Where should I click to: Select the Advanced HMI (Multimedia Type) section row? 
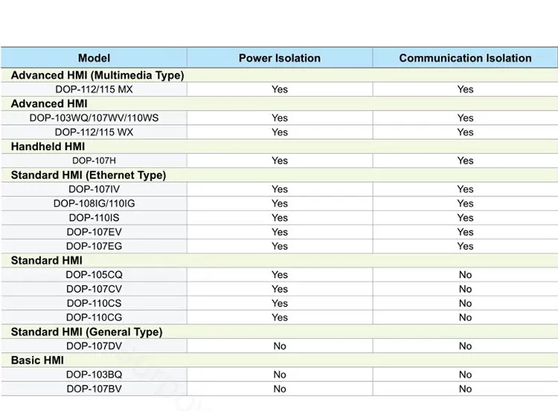pyautogui.click(x=97, y=75)
